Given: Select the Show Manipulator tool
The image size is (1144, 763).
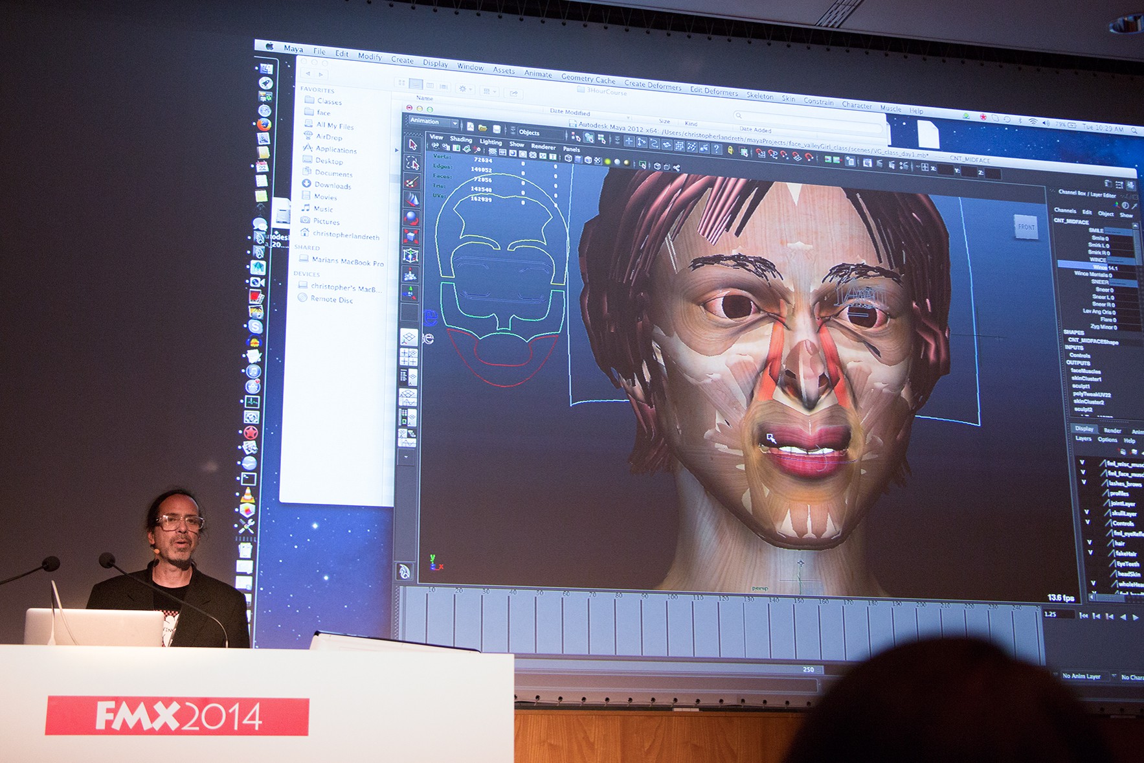Looking at the screenshot, I should tap(410, 293).
